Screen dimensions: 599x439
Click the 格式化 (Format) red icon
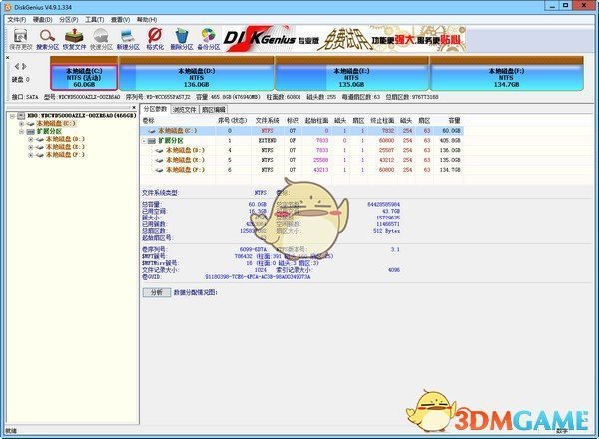point(155,35)
